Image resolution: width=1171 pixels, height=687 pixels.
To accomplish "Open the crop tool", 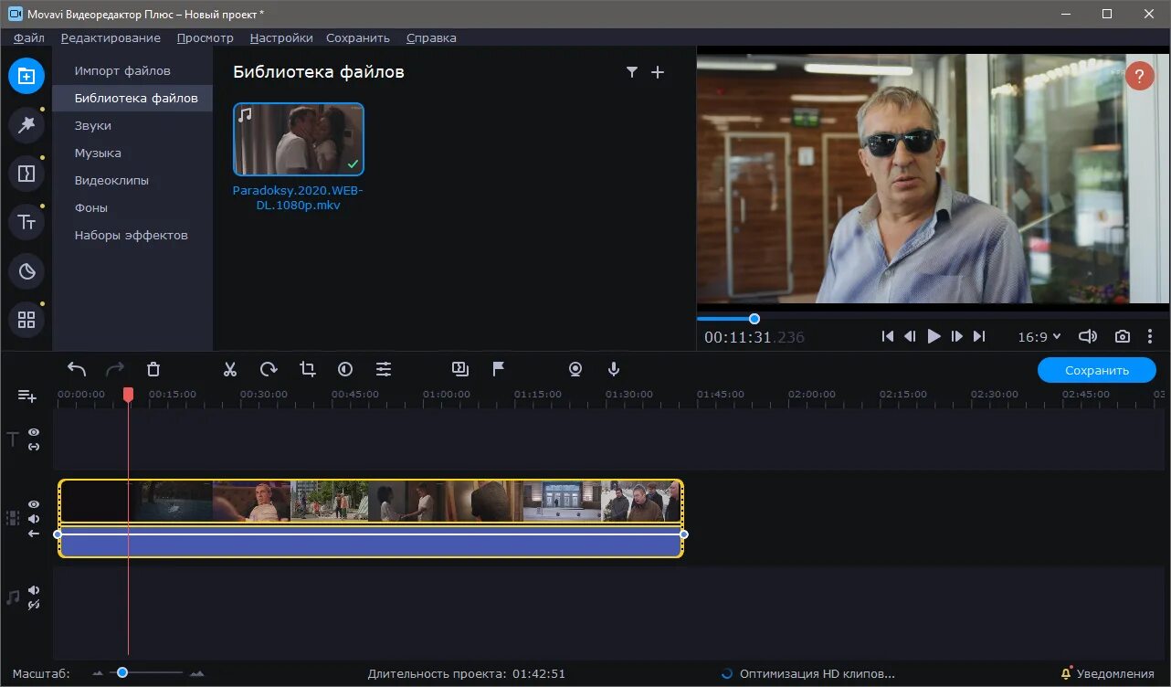I will 307,369.
